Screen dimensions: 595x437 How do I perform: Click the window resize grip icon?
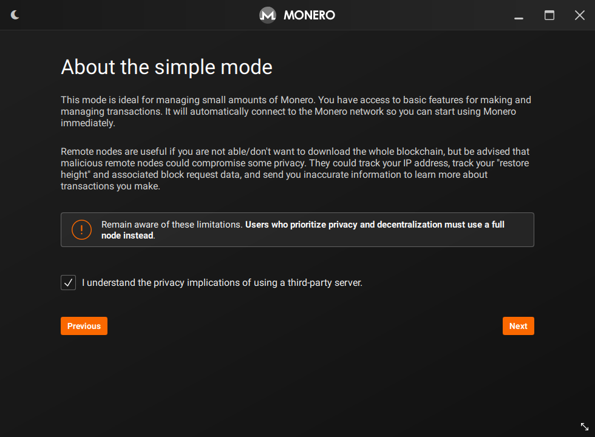(x=584, y=427)
